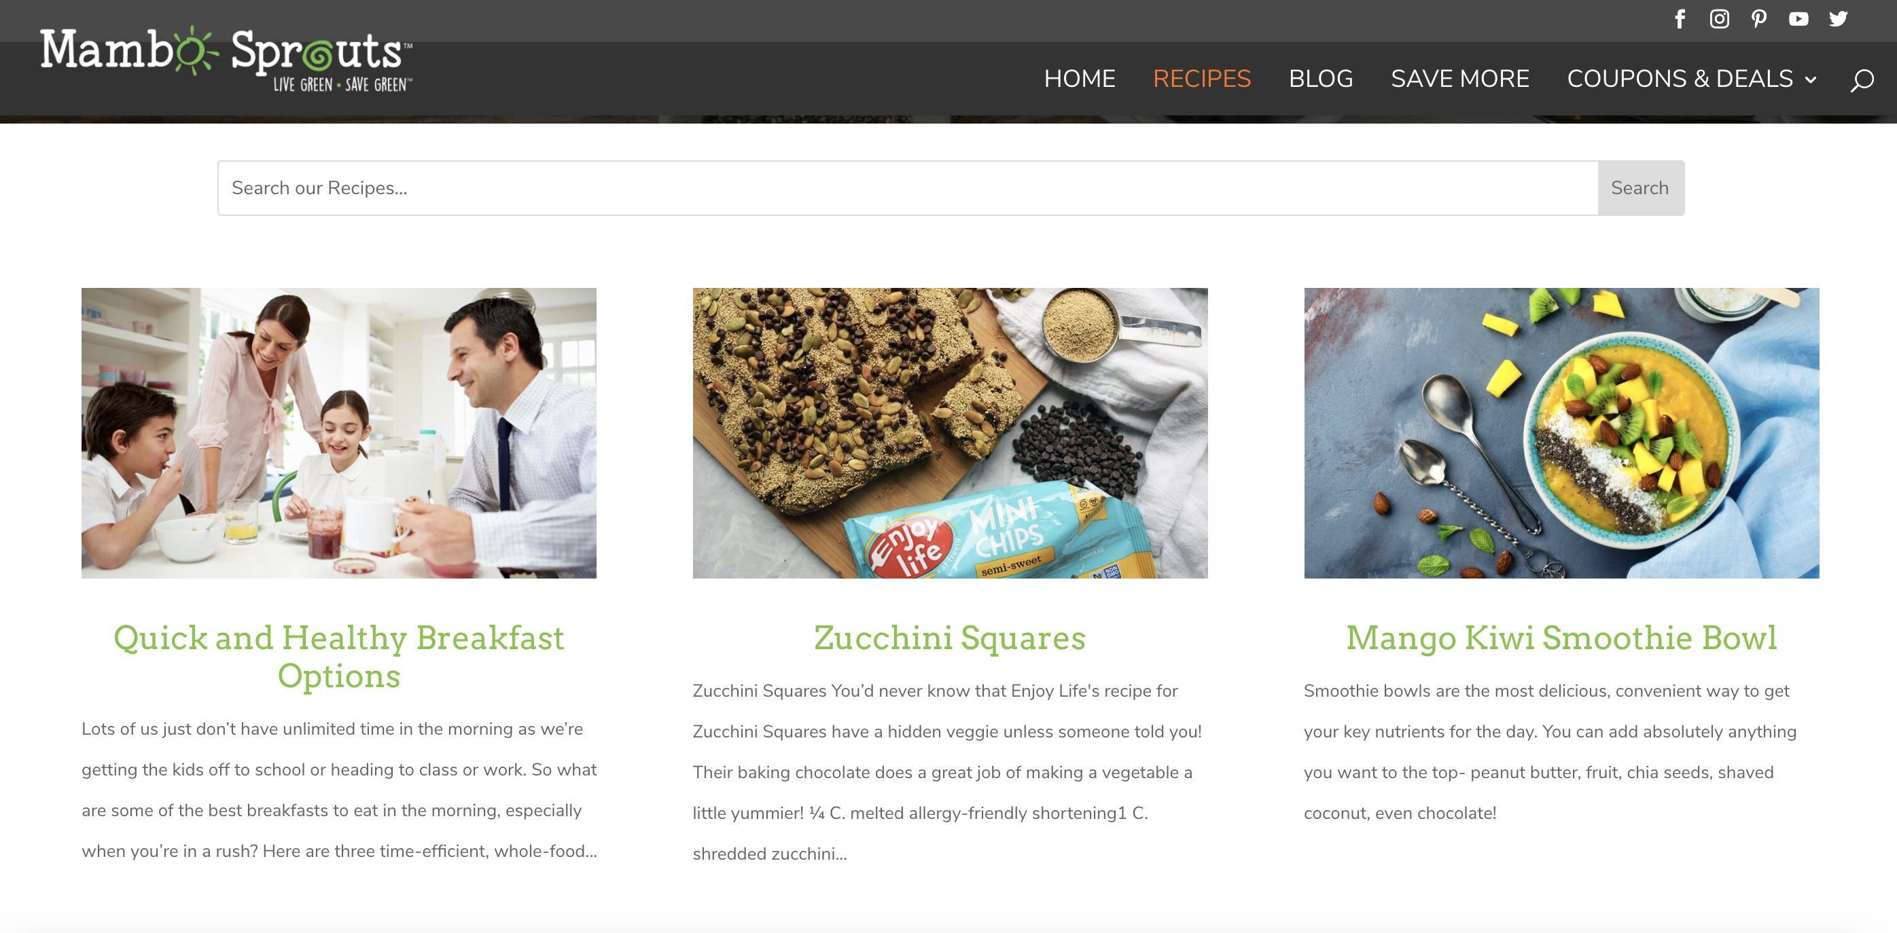The image size is (1897, 933).
Task: Open the Quick and Healthy Breakfast Options title
Action: [339, 657]
